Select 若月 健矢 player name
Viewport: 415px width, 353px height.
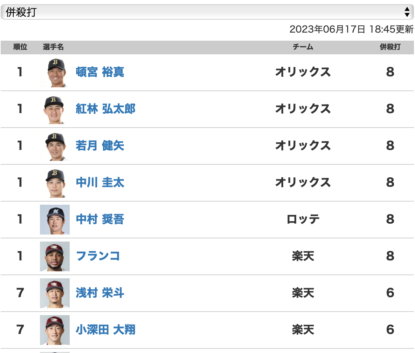click(x=100, y=146)
